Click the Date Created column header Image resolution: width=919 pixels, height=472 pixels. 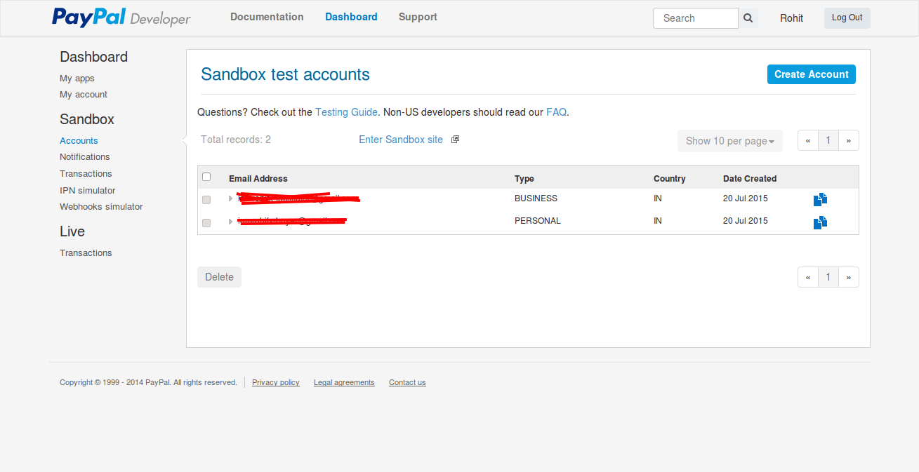click(750, 179)
